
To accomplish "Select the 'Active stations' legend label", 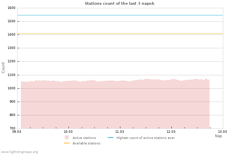I will click(x=84, y=138).
